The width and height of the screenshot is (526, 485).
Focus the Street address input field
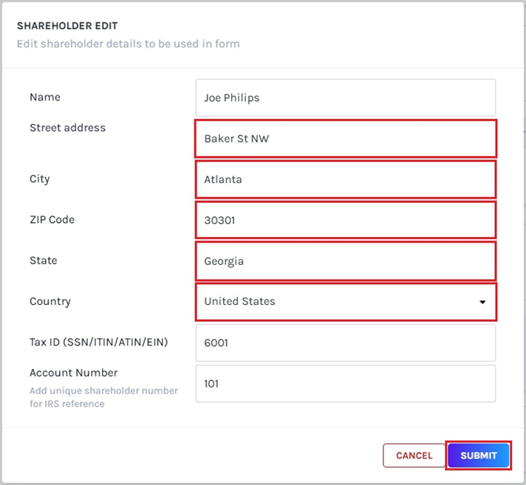(345, 139)
